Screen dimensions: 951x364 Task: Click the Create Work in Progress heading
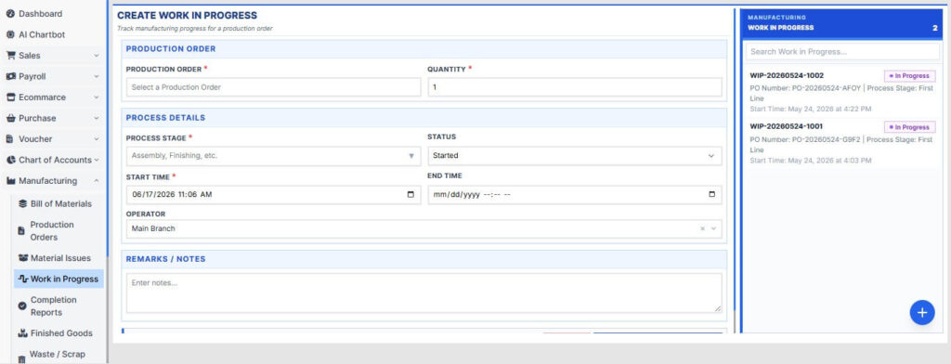(x=187, y=16)
